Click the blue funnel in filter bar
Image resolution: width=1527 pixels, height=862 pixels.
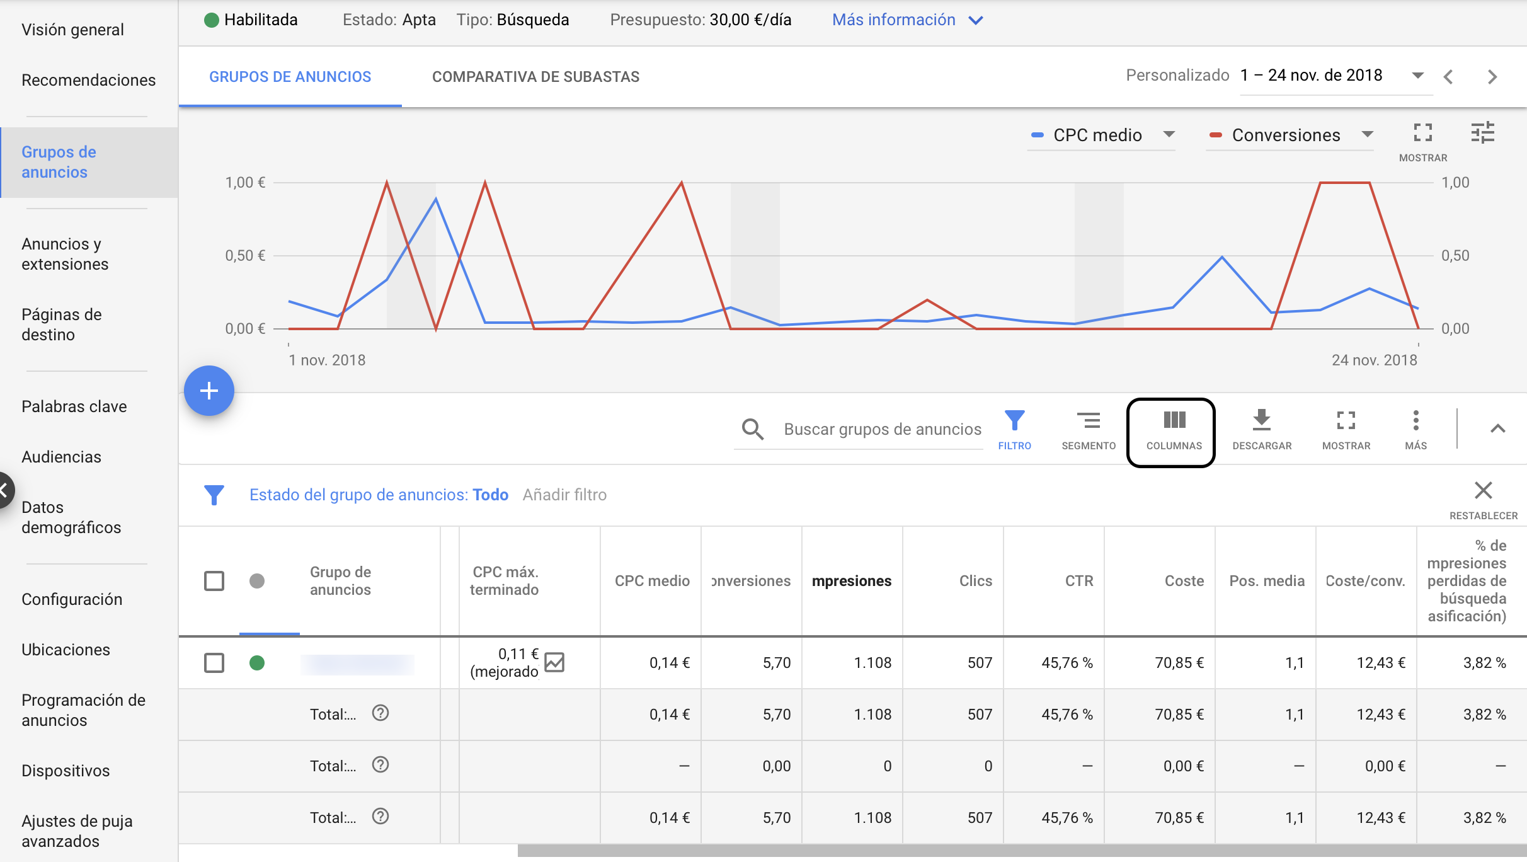tap(214, 495)
